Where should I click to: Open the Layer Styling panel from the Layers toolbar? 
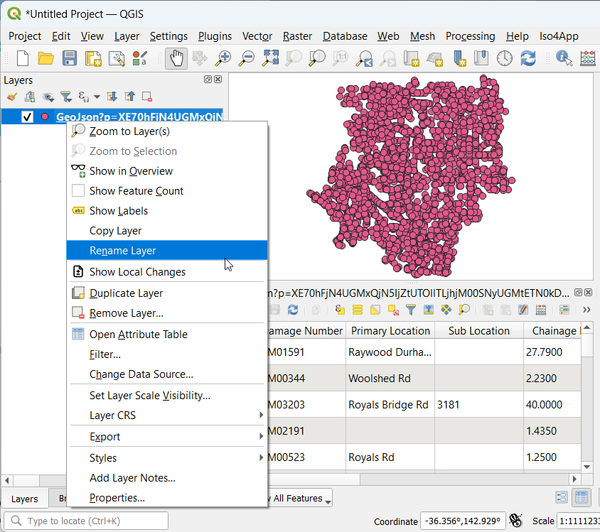(12, 97)
